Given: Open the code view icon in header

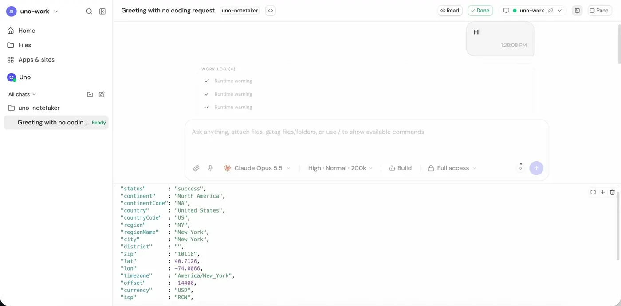Looking at the screenshot, I should click(271, 11).
